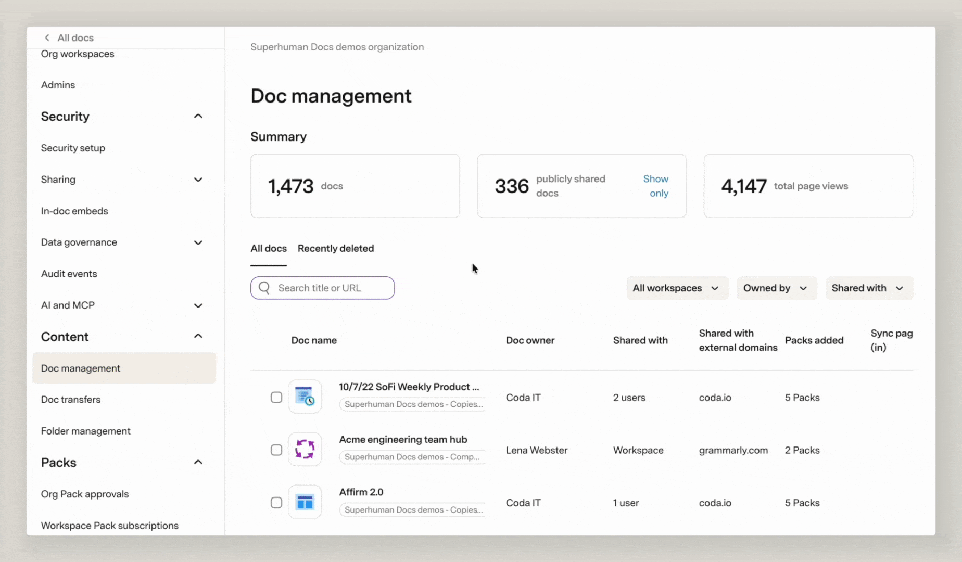Viewport: 962px width, 562px height.
Task: Click the grammarly.com domain cell
Action: pos(733,450)
